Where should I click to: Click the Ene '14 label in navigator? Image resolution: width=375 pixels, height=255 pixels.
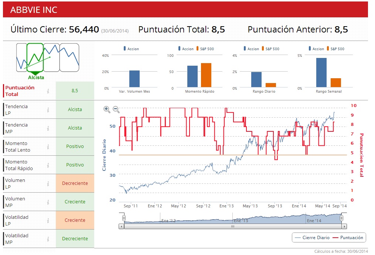(x=314, y=221)
